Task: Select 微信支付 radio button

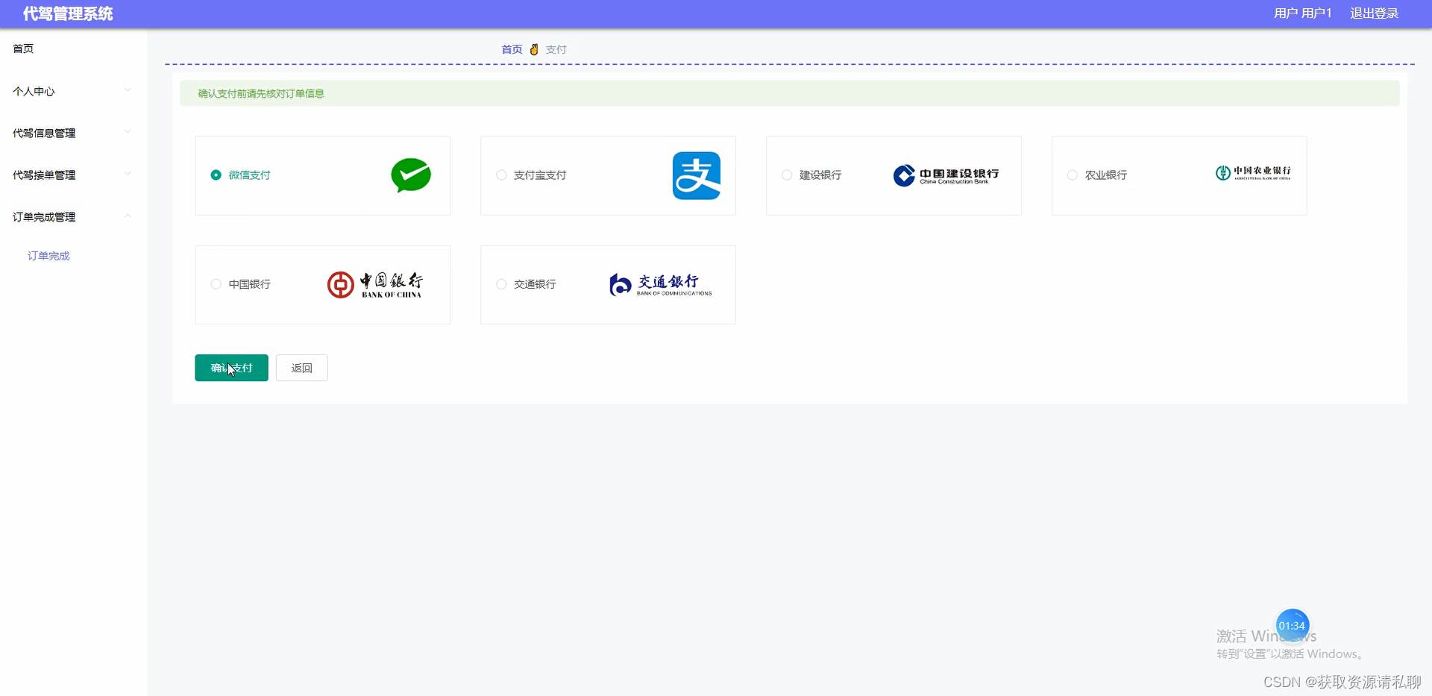Action: [x=216, y=175]
